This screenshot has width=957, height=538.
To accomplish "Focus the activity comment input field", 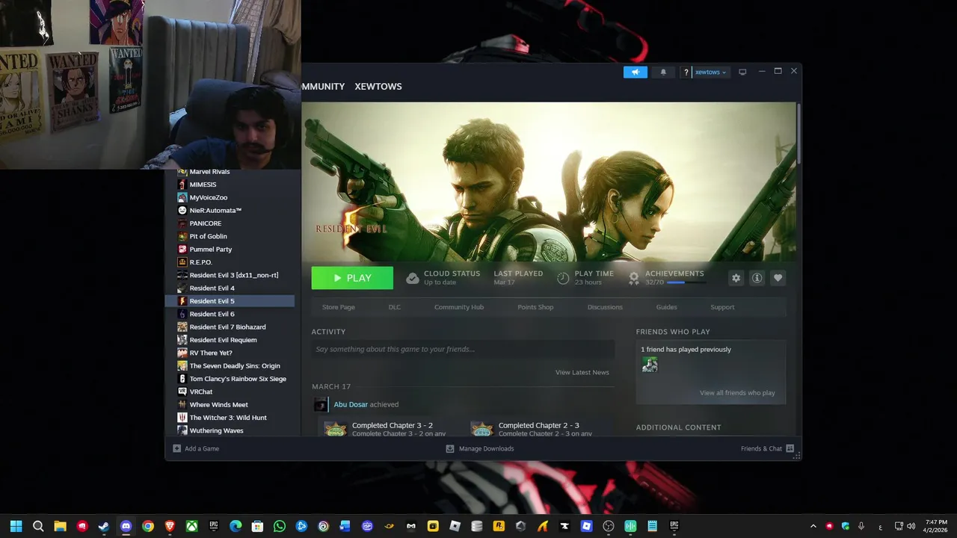I will pyautogui.click(x=463, y=349).
